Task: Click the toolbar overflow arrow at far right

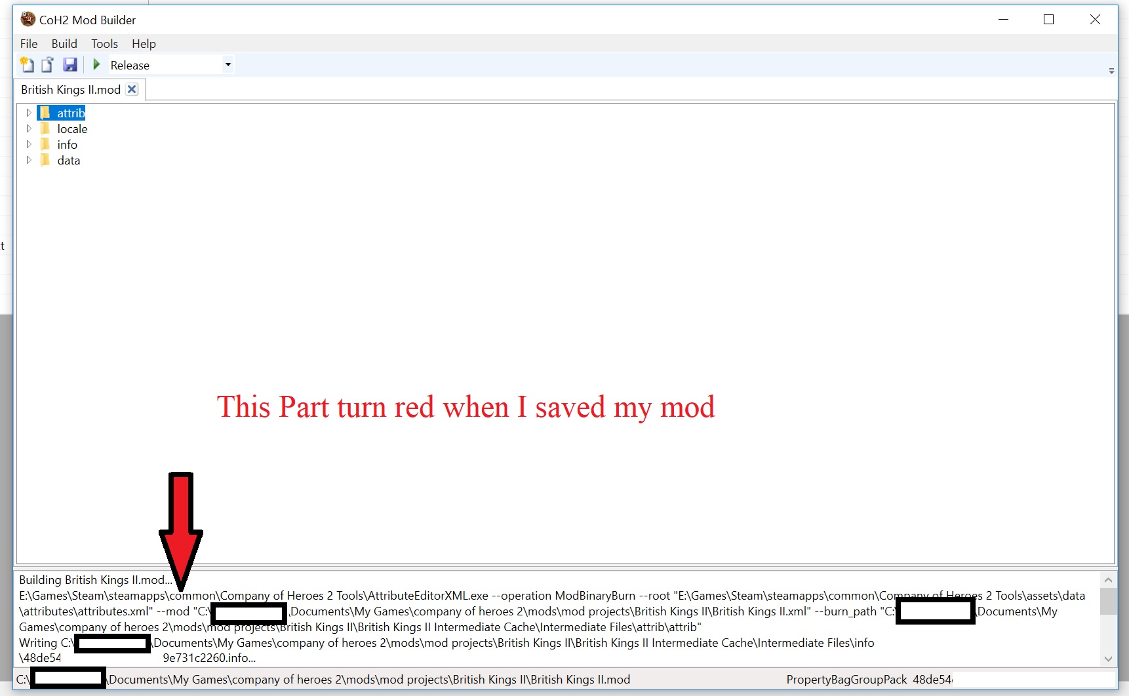Action: (x=1111, y=70)
